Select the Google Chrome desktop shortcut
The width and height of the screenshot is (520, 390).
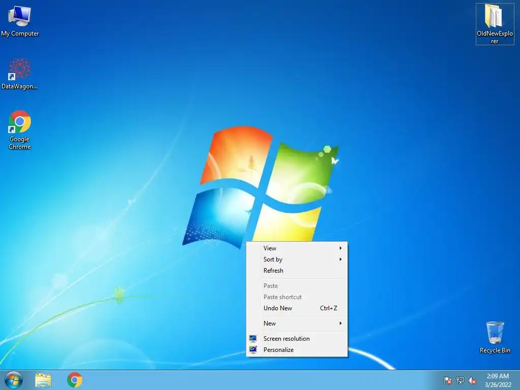(20, 130)
